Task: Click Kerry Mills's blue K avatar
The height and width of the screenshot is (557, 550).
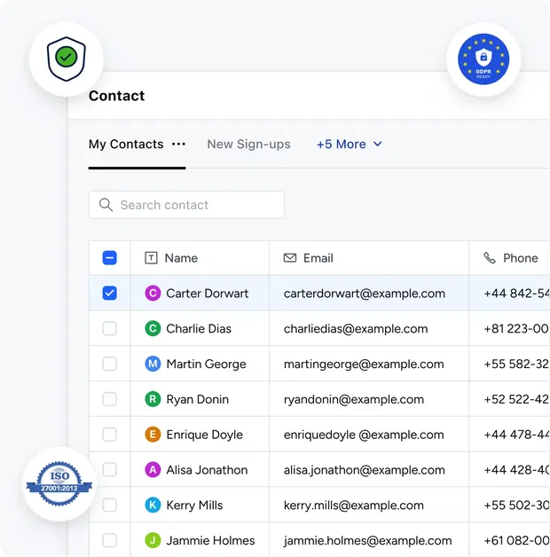Action: [153, 506]
